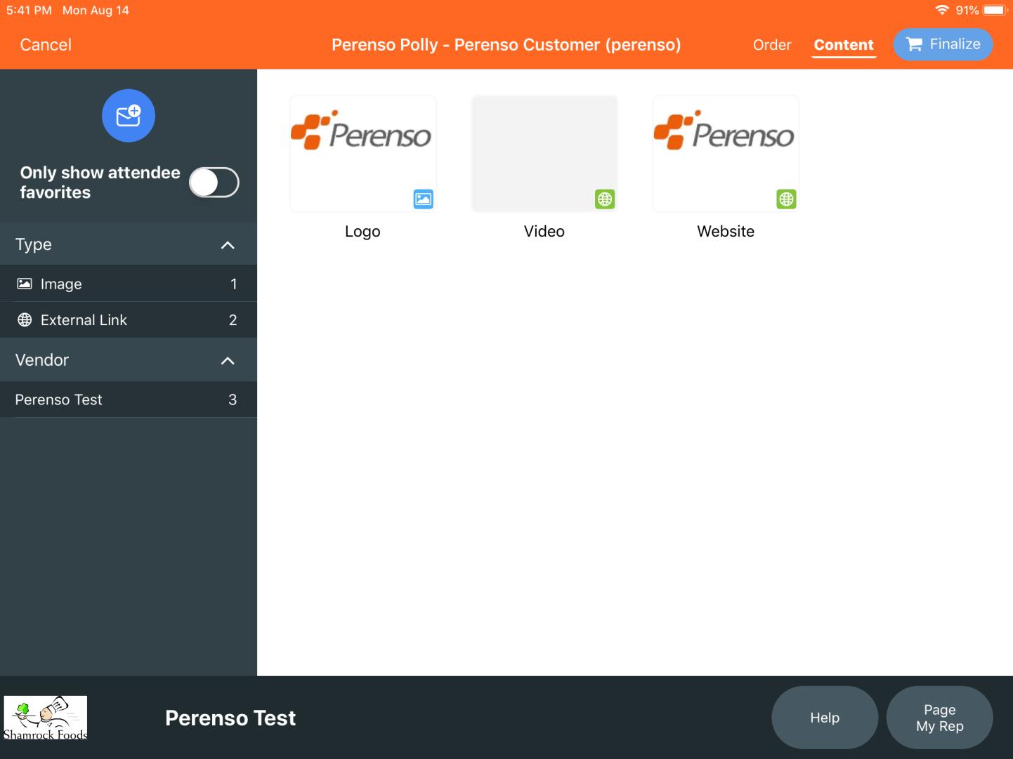
Task: Click the Logo caption text
Action: (362, 232)
